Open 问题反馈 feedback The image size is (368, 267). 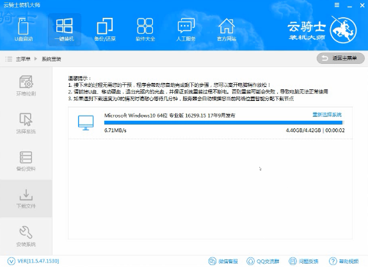pyautogui.click(x=303, y=261)
